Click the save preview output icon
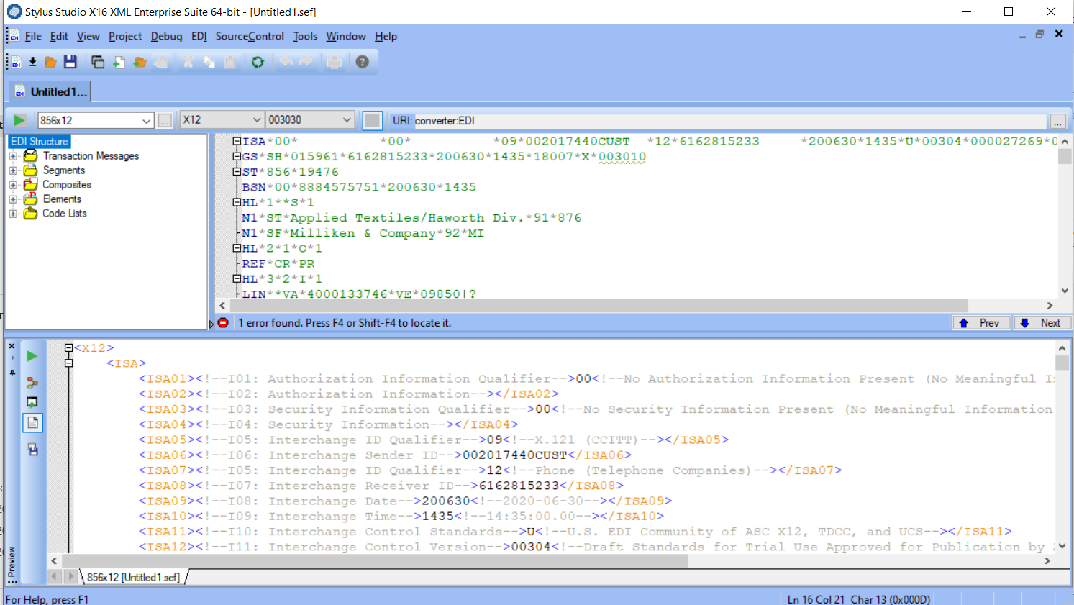The width and height of the screenshot is (1074, 605). 32,450
